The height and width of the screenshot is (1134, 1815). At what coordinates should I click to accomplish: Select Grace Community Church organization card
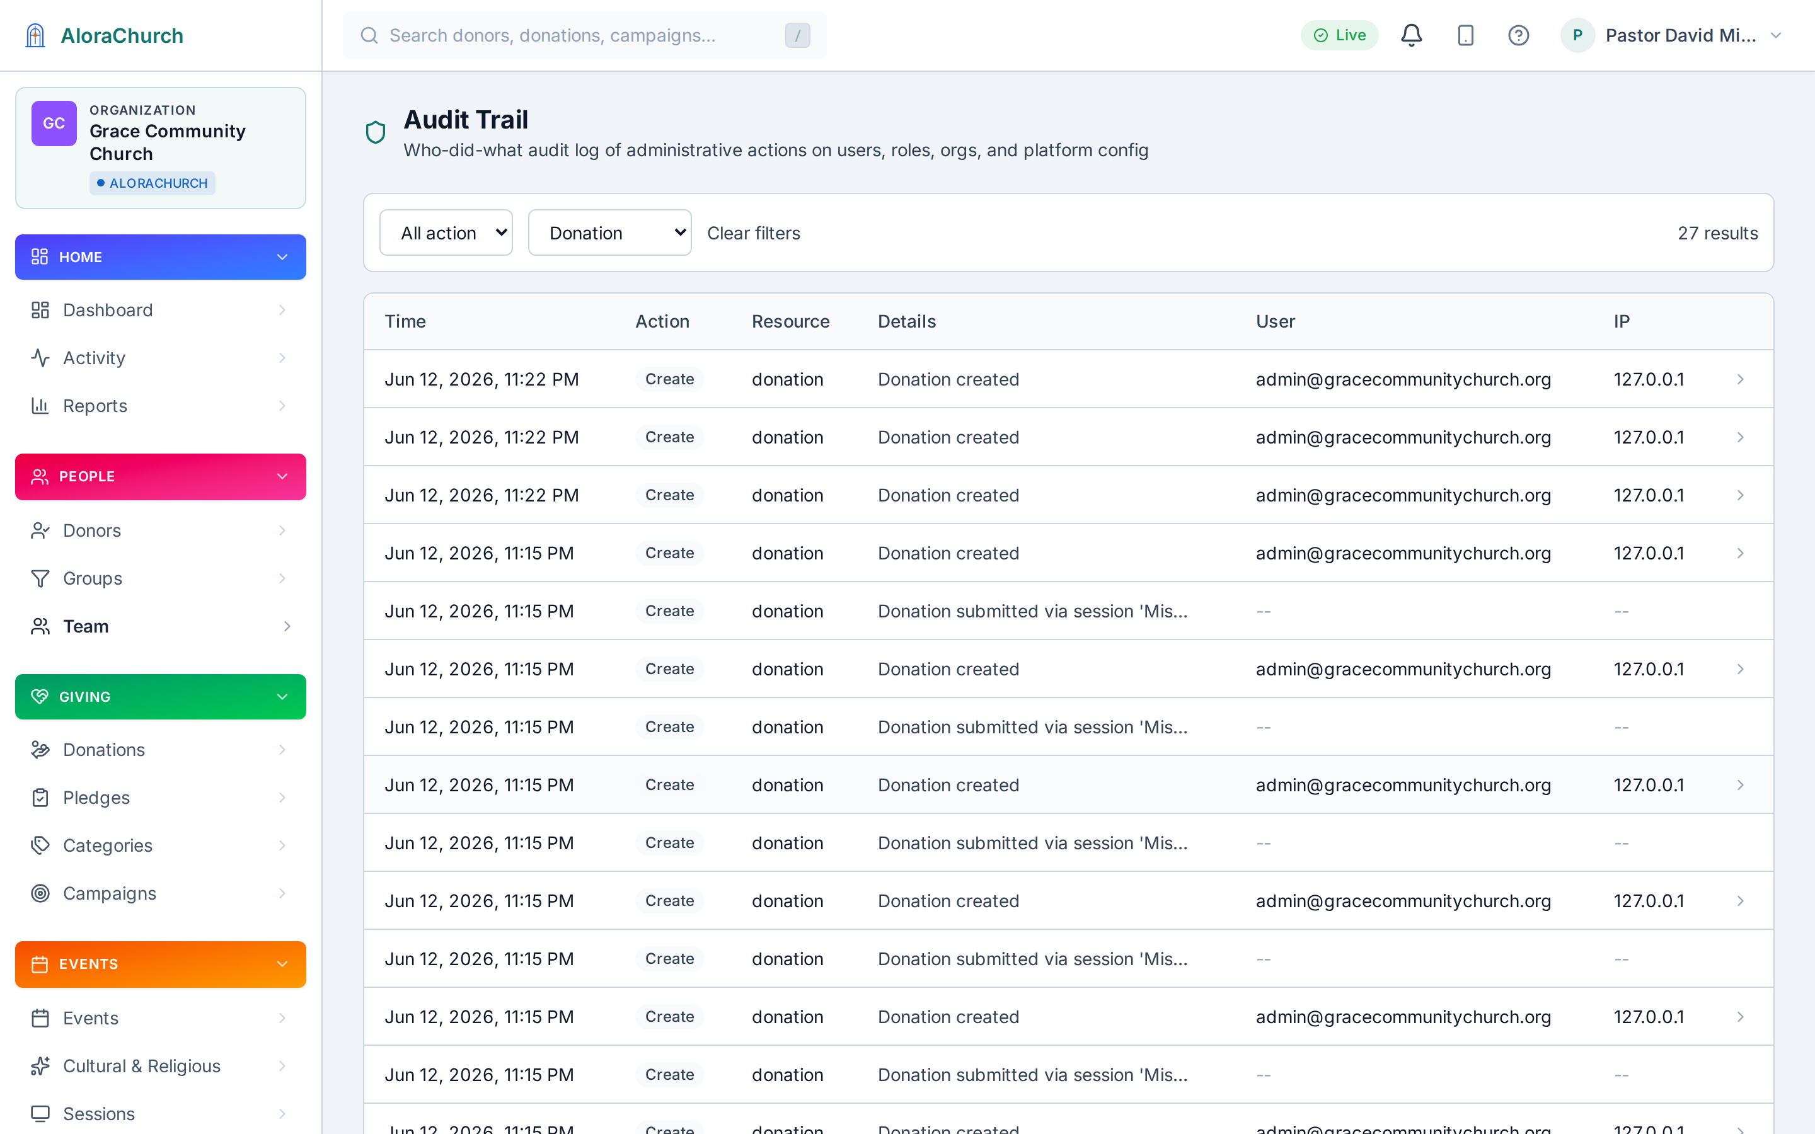[x=161, y=148]
